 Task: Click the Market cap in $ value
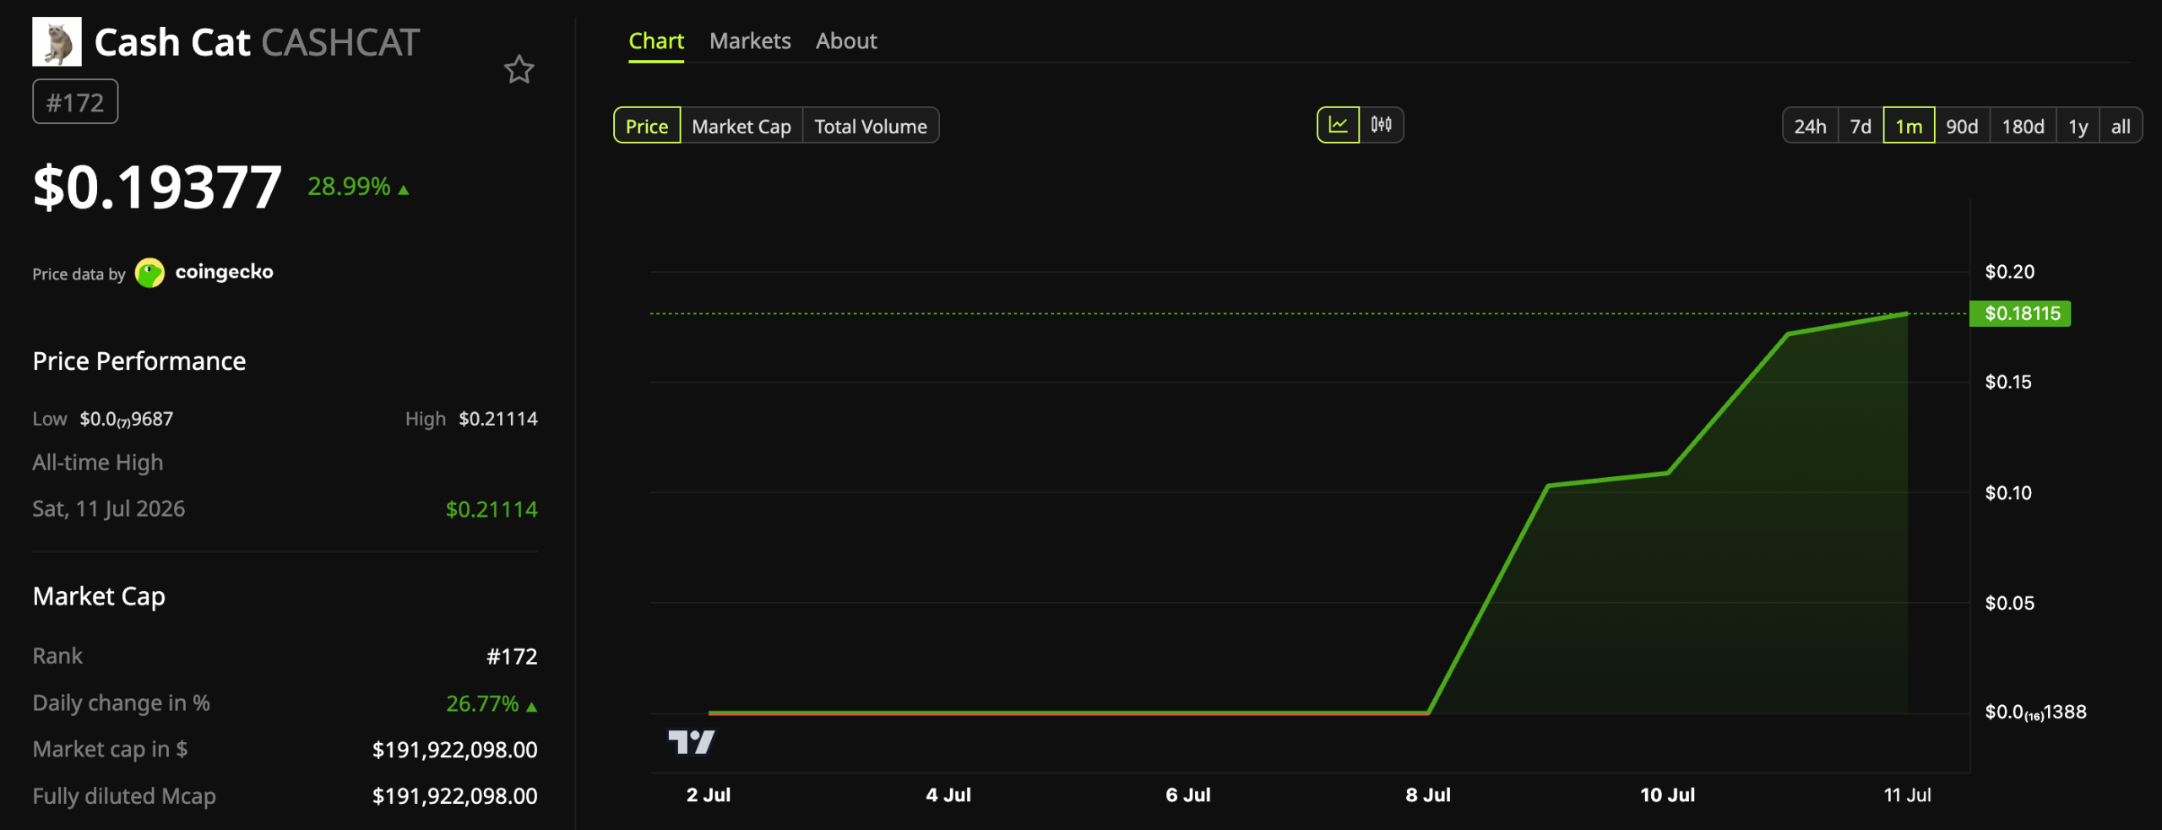454,750
